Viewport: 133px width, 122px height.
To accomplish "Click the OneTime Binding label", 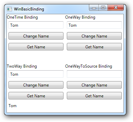I will 22,17.
